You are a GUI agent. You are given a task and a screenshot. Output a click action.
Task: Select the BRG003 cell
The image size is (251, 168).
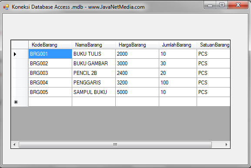coord(50,73)
